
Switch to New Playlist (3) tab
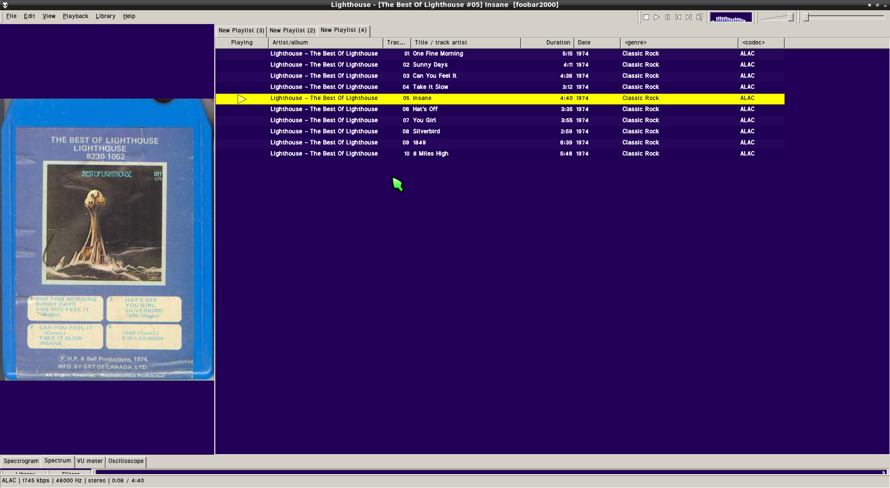coord(241,31)
